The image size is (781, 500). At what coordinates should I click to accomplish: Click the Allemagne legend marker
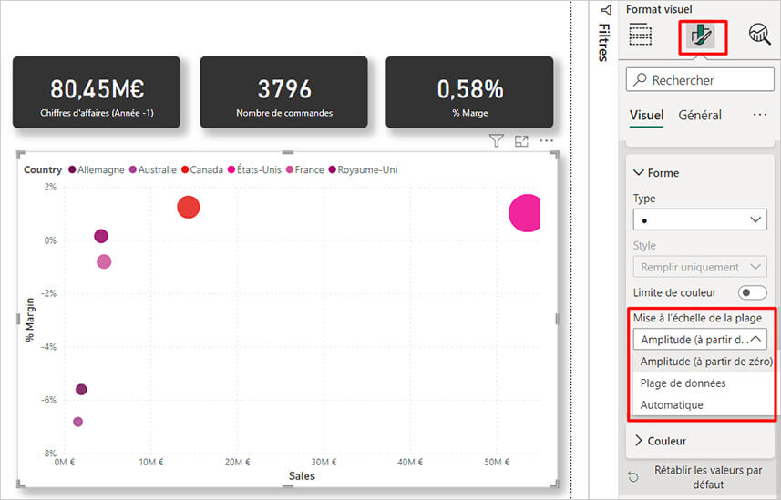72,169
